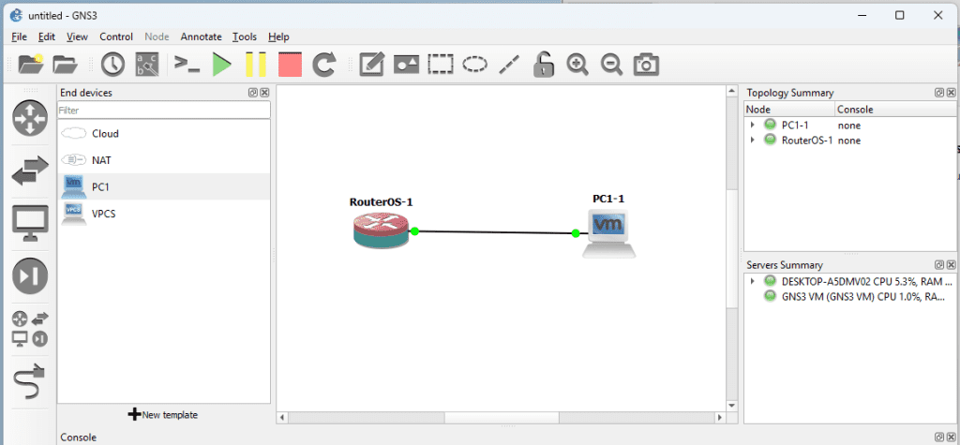Expand PC1-1 node in Topology Summary
This screenshot has width=960, height=445.
tap(752, 126)
